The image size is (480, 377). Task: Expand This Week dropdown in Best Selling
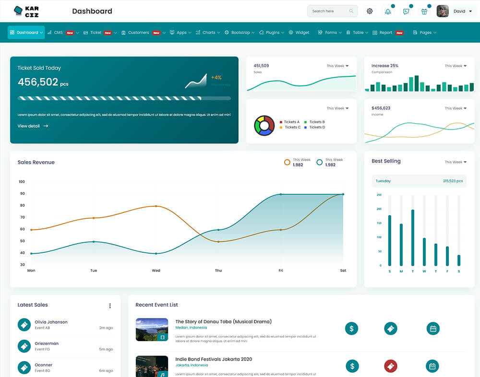click(456, 162)
